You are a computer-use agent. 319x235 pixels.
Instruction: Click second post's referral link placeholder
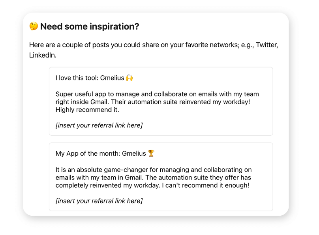(x=99, y=201)
